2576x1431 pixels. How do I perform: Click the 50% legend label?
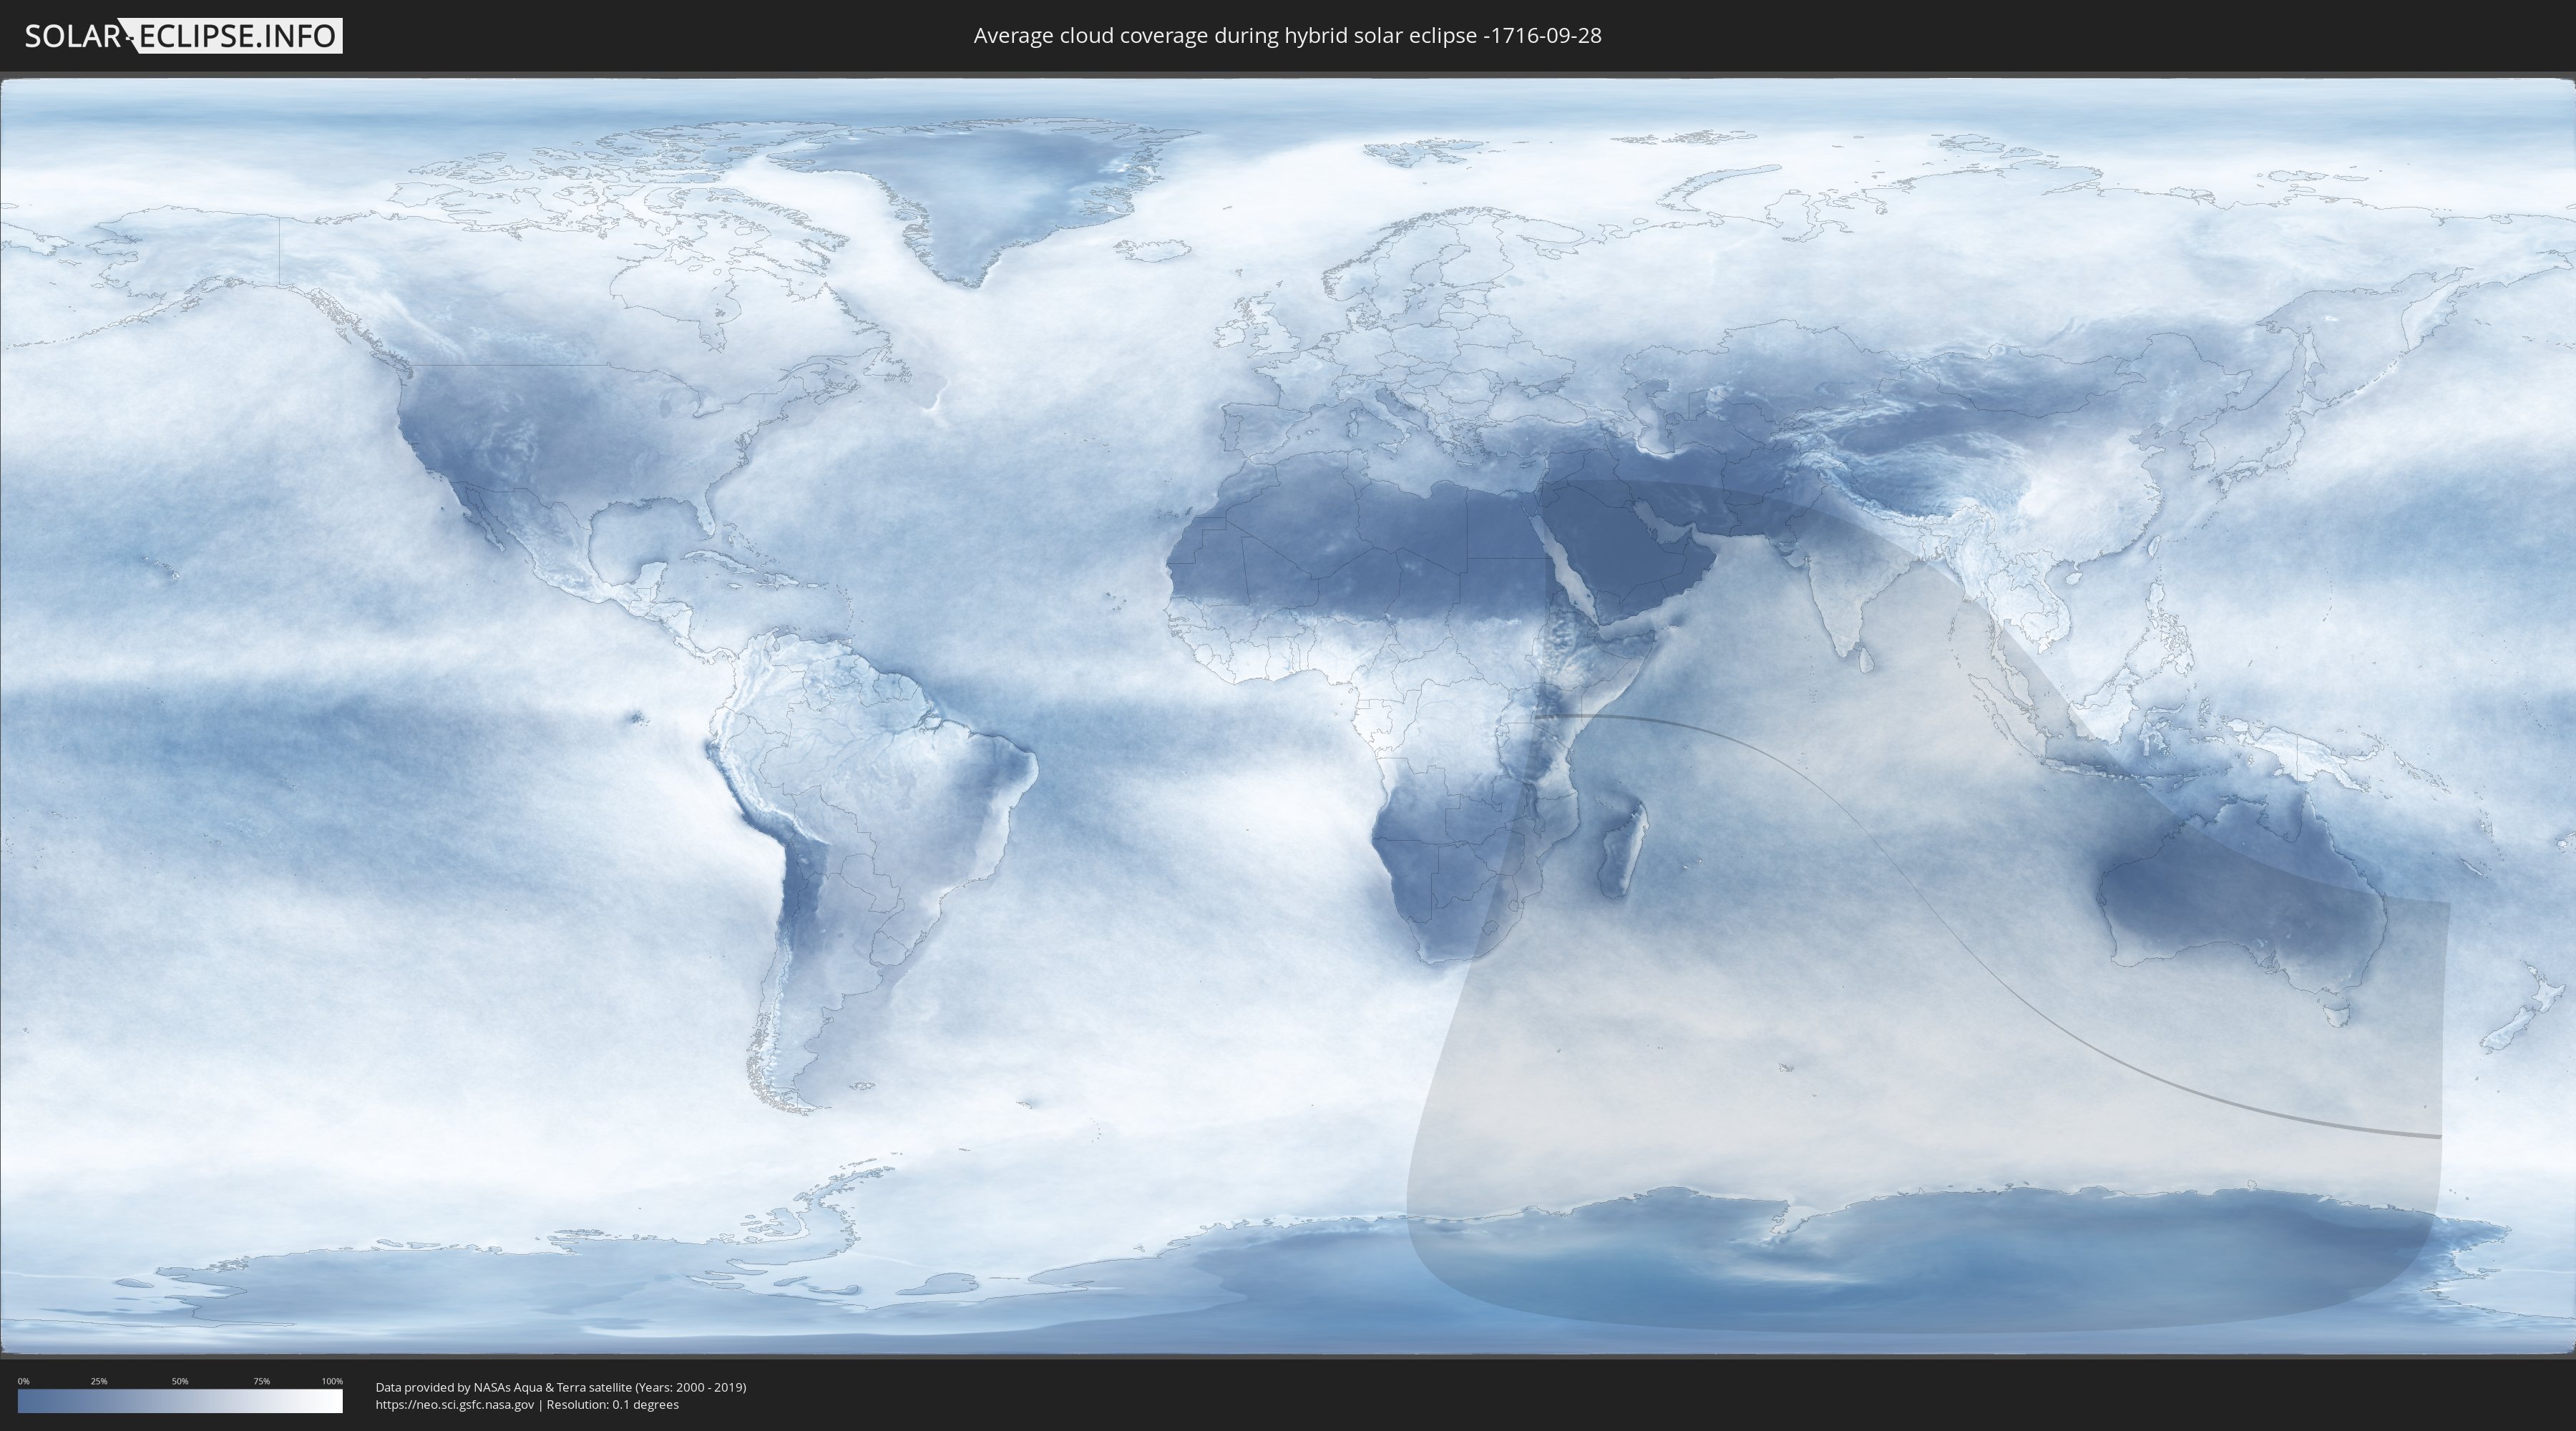[x=180, y=1381]
